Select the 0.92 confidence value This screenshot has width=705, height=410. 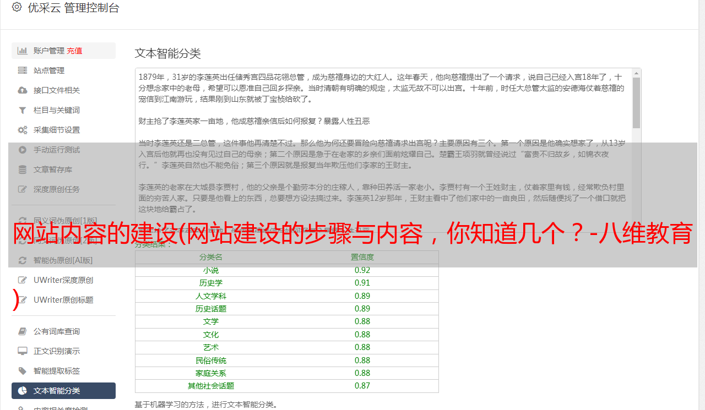click(x=362, y=270)
